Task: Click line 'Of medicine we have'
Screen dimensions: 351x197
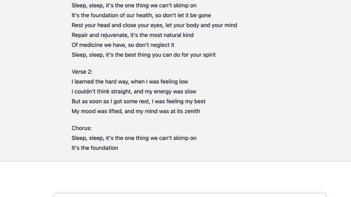Action: point(123,45)
